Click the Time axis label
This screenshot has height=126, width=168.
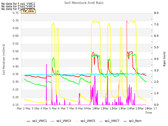click(x=149, y=113)
